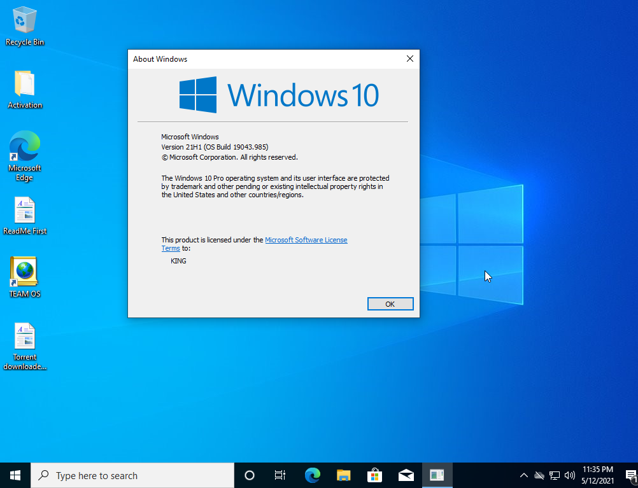Show hidden system tray icons
638x488 pixels.
(x=523, y=475)
